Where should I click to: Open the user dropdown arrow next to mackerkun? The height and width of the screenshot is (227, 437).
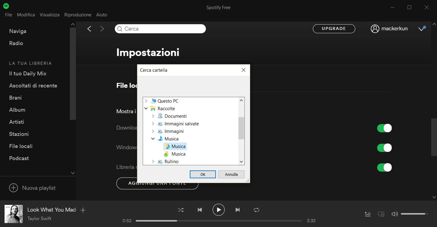tap(421, 29)
